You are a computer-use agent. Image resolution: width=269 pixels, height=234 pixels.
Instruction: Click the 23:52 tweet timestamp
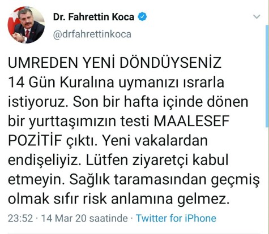(x=20, y=218)
